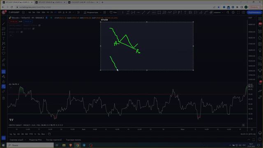Toggle hide all drawings icon

click(4, 87)
